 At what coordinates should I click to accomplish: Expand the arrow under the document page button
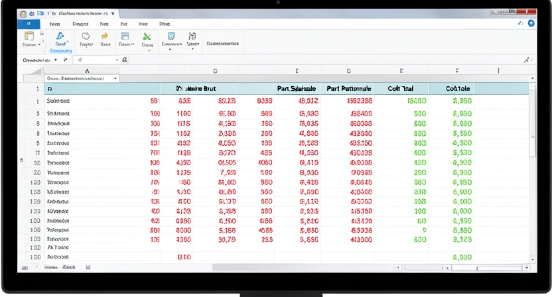coord(171,50)
